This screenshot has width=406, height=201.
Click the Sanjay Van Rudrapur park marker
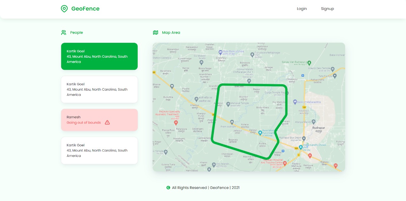[x=310, y=62]
